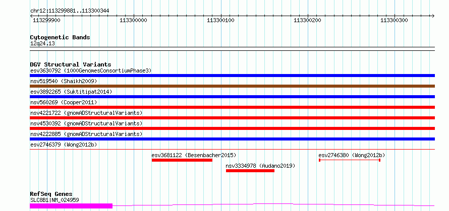Click the nsv4222885 blue variant bar
This screenshot has height=211, width=449.
click(232, 139)
